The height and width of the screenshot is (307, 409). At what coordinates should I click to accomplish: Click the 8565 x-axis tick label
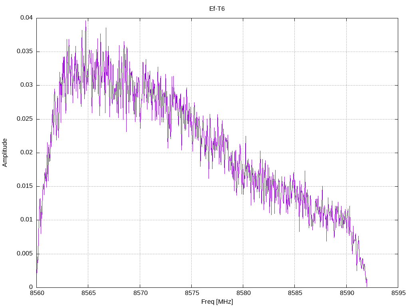tap(88, 293)
